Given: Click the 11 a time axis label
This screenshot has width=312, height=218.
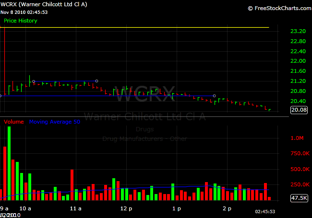Looking at the screenshot, I should click(76, 208).
